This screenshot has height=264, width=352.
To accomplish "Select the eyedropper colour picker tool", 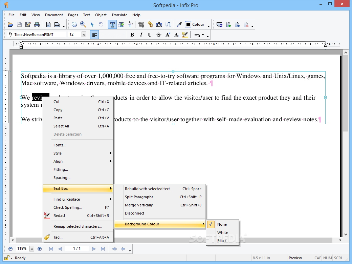I will click(x=179, y=24).
